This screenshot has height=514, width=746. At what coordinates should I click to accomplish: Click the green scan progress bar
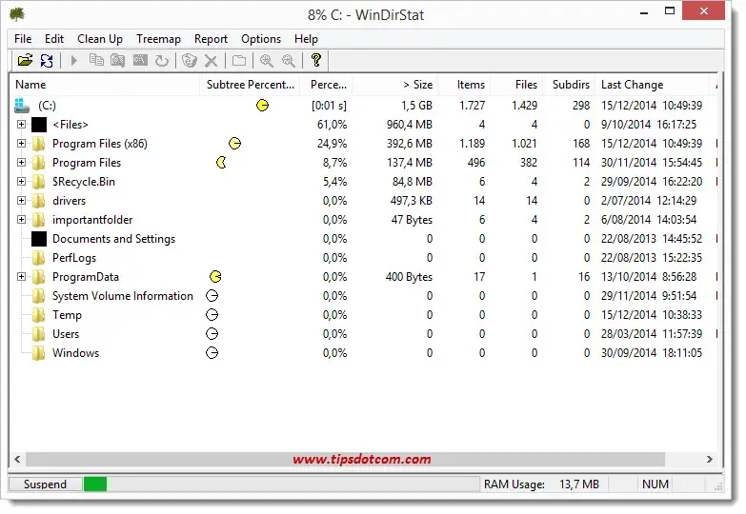(x=95, y=484)
